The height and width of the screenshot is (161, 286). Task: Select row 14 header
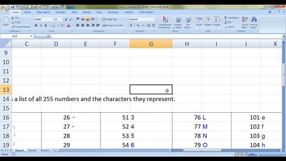click(x=6, y=99)
